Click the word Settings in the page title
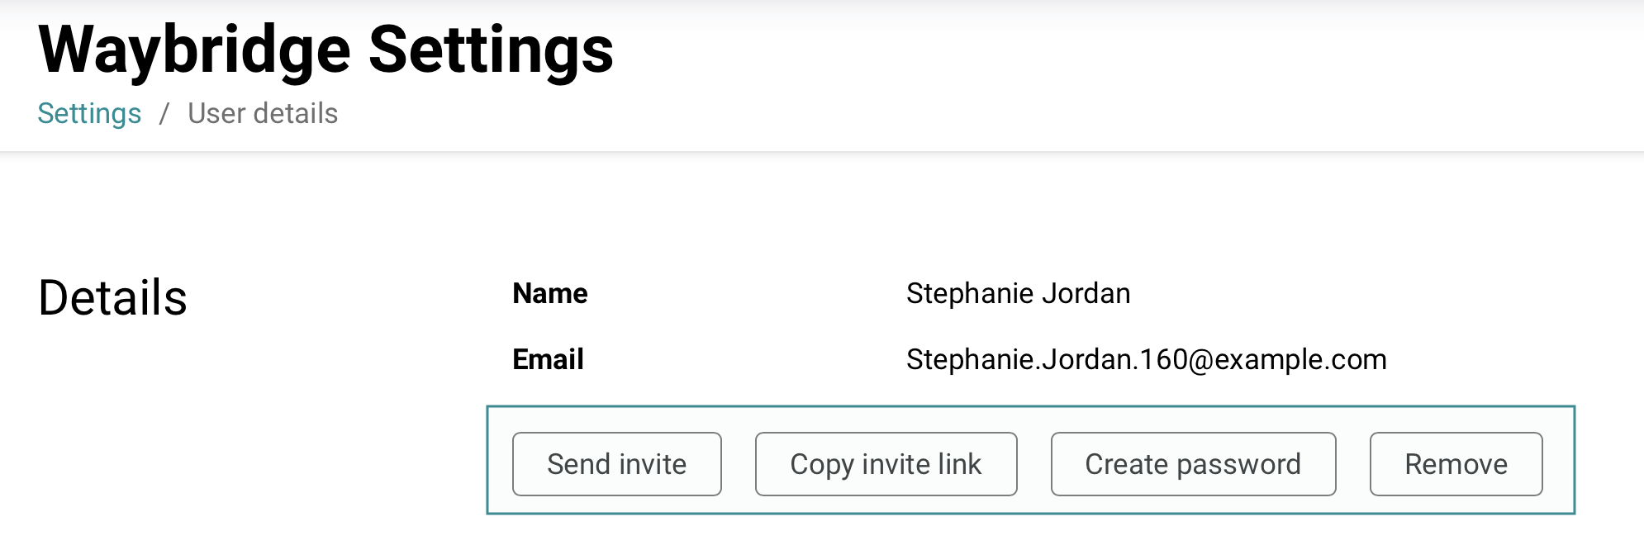Screen dimensions: 1644x545 [x=491, y=51]
